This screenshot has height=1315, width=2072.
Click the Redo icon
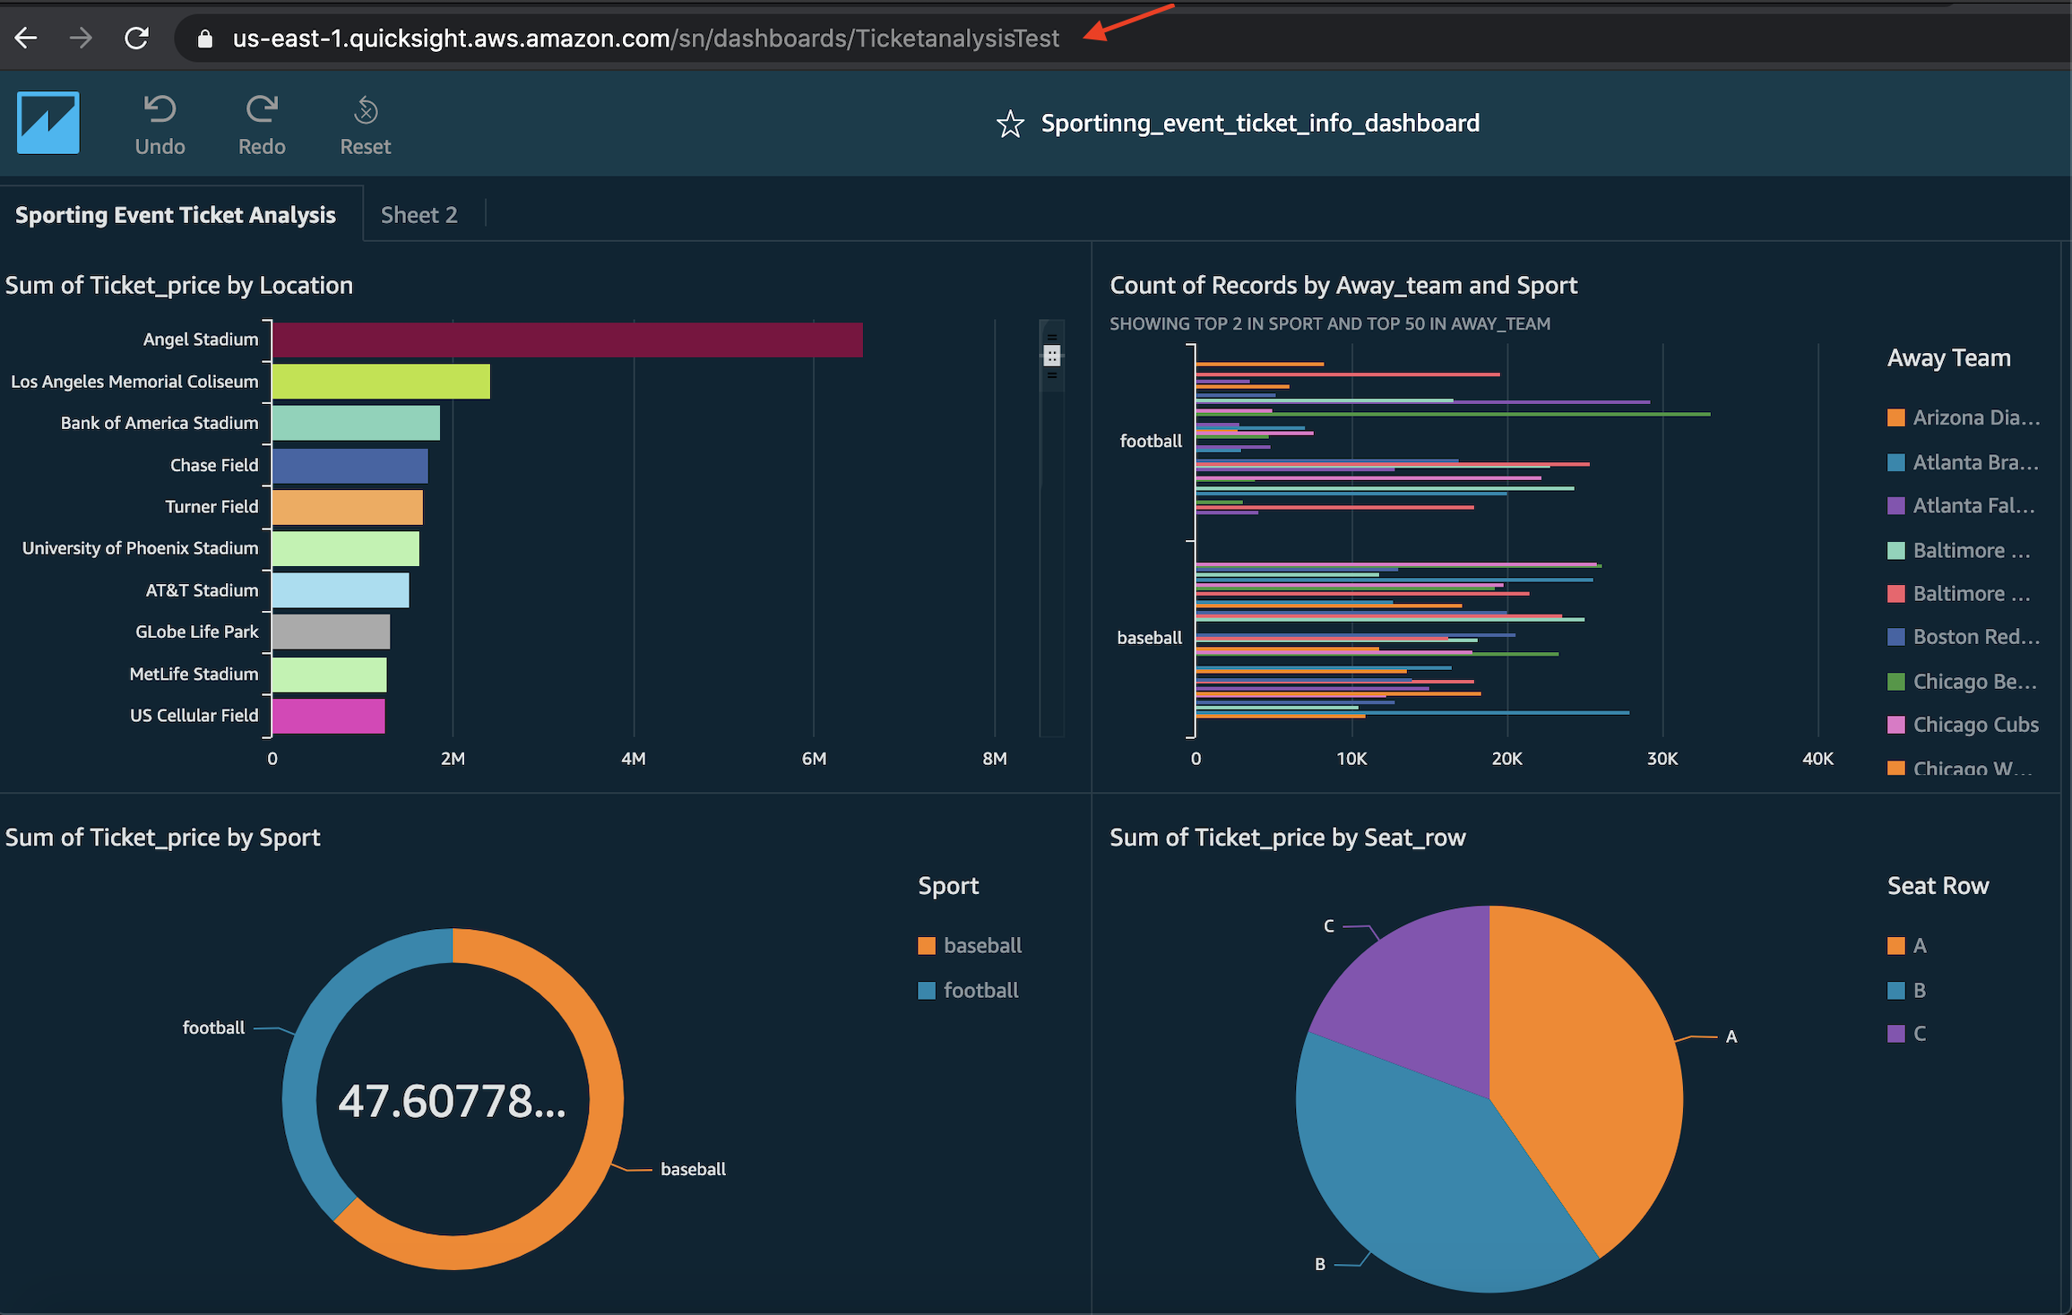pos(262,109)
